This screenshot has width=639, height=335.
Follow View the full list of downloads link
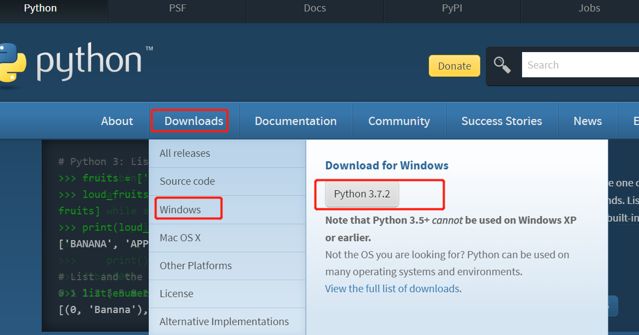[393, 288]
